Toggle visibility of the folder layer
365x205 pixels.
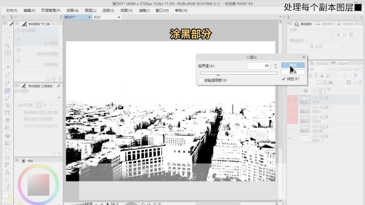click(x=290, y=91)
